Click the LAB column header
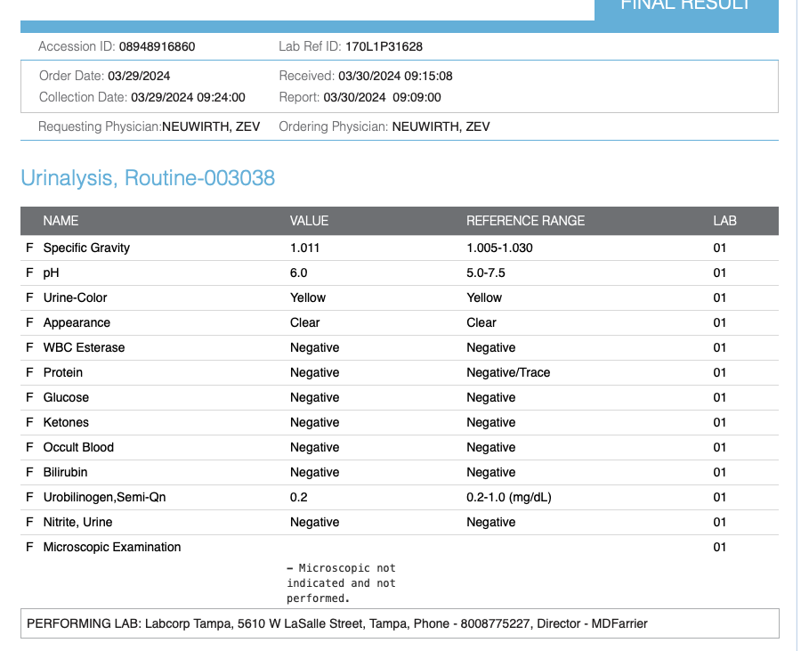Screen dimensions: 809x651 coord(724,221)
